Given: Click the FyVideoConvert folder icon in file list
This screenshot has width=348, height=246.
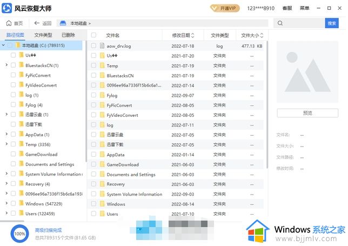Looking at the screenshot, I should click(102, 115).
